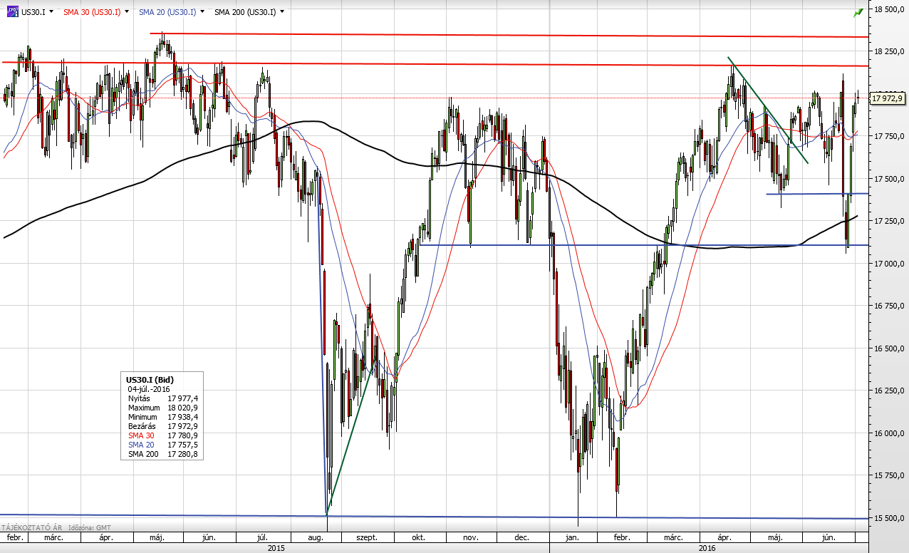This screenshot has height=553, width=909.
Task: Click the 16 500,0 price axis label
Action: tap(890, 348)
